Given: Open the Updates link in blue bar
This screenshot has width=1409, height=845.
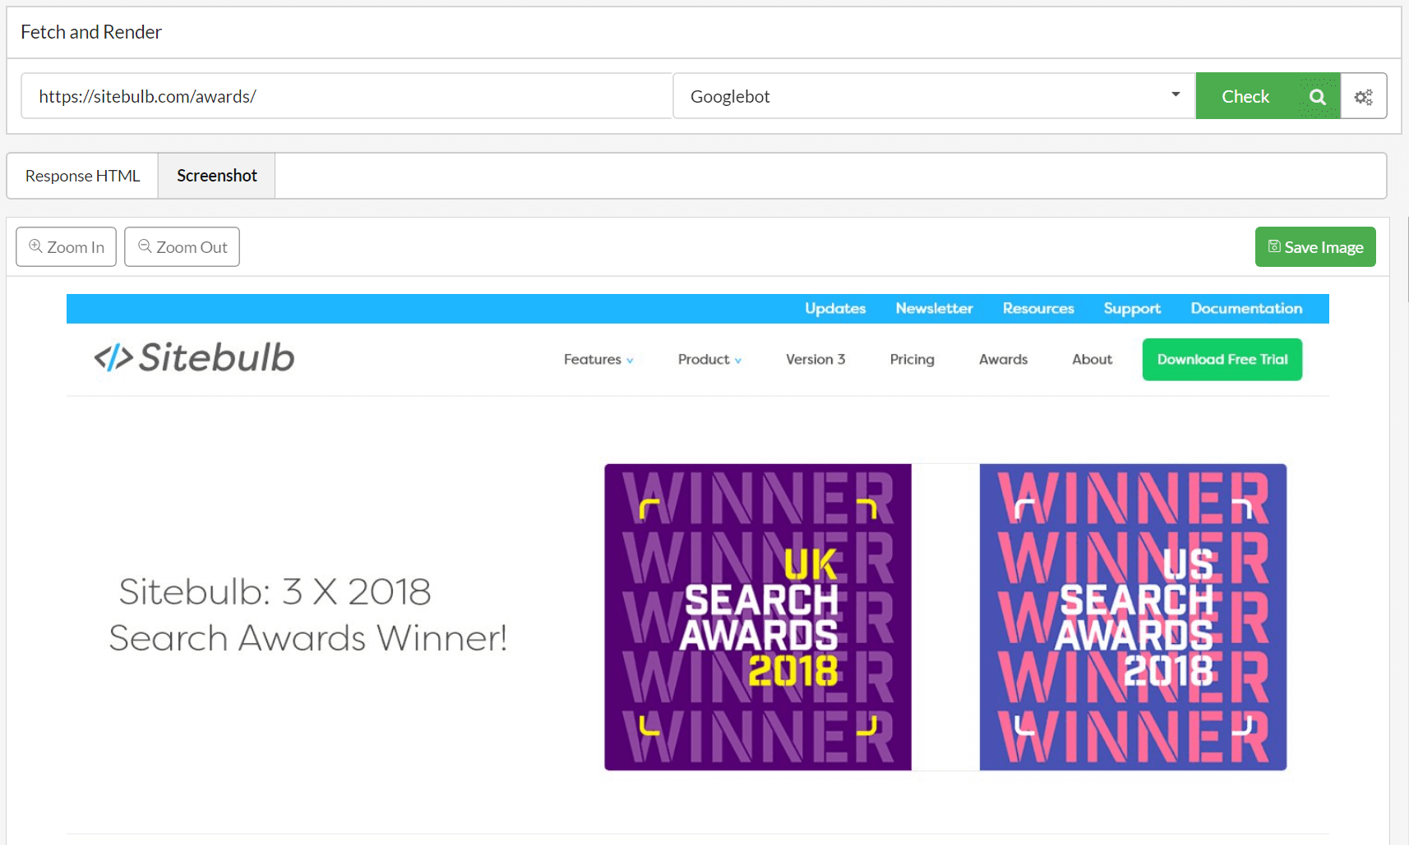Looking at the screenshot, I should click(835, 309).
